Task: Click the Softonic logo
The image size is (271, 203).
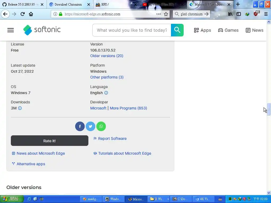Action: 42,30
